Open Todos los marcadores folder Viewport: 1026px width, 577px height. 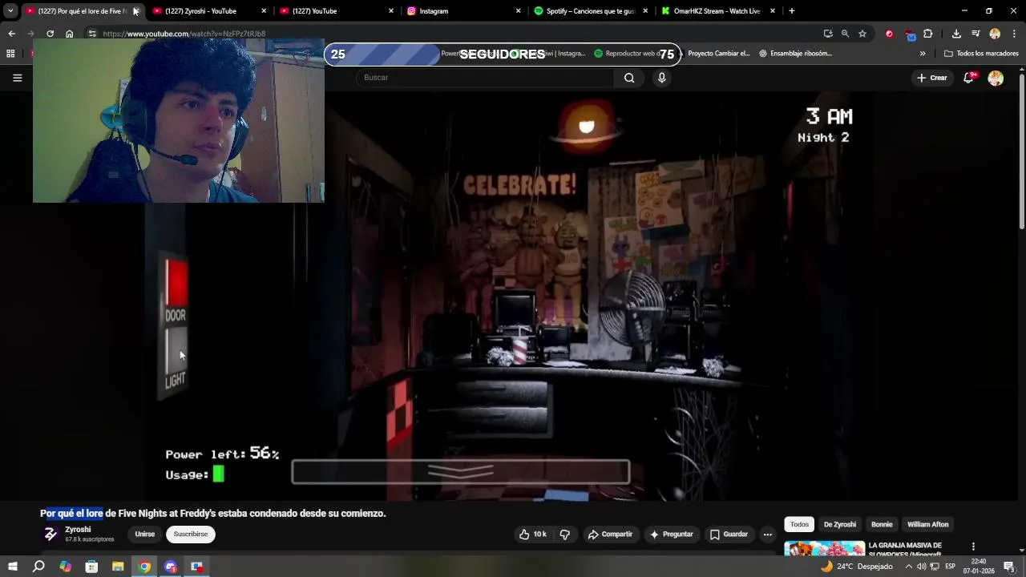click(981, 54)
